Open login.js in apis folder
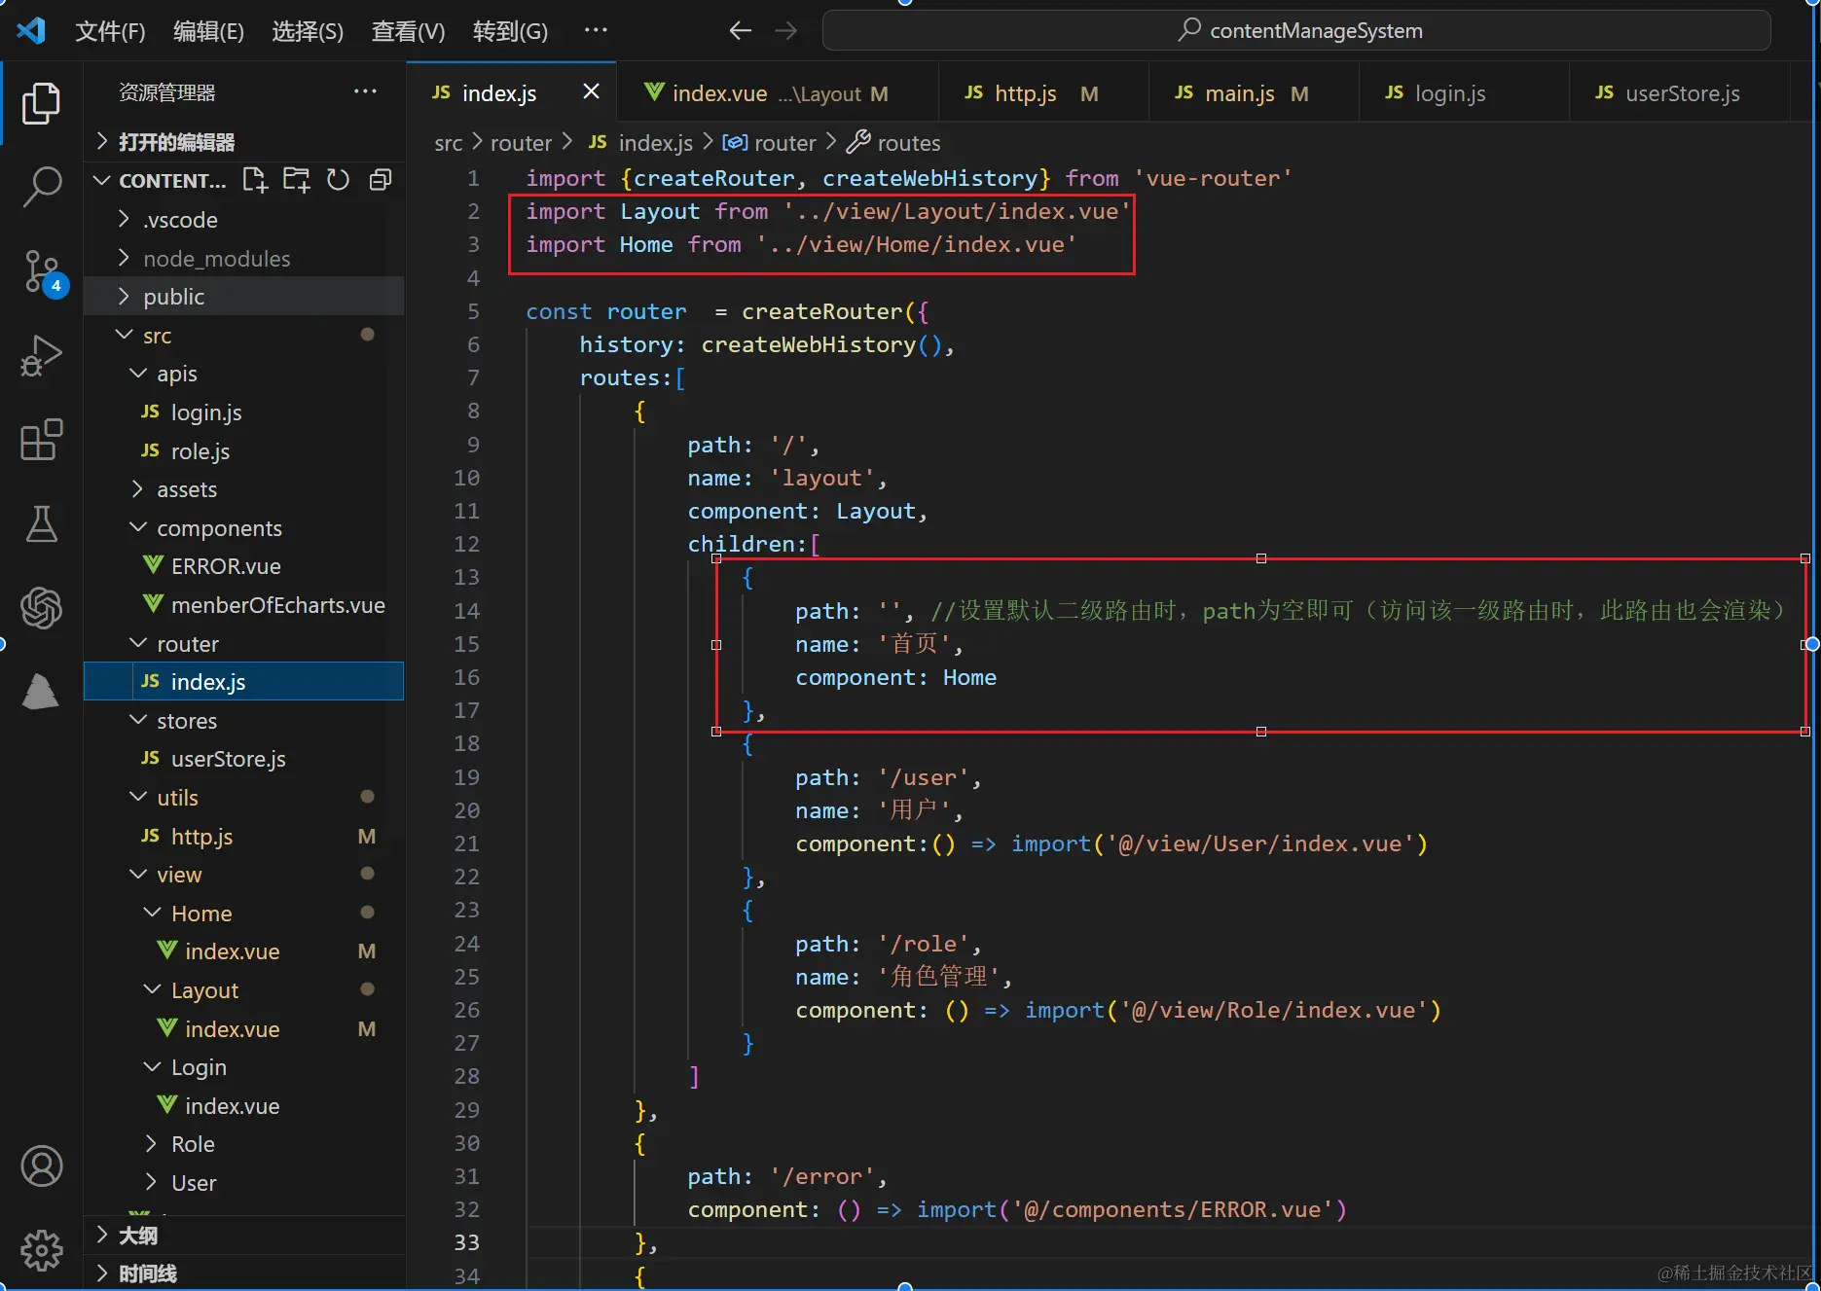The height and width of the screenshot is (1291, 1821). pyautogui.click(x=244, y=412)
